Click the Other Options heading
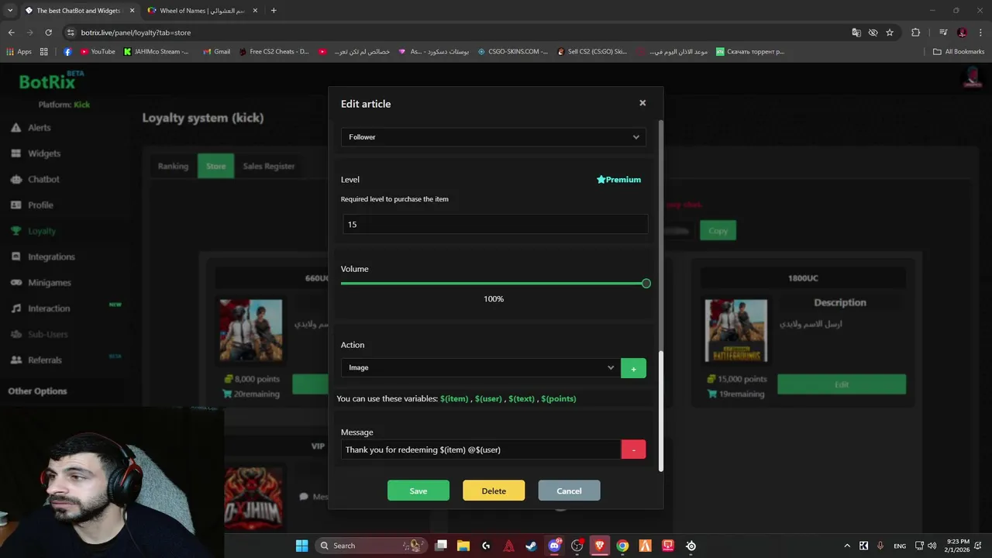Screen dimensions: 992x558 [x=37, y=391]
